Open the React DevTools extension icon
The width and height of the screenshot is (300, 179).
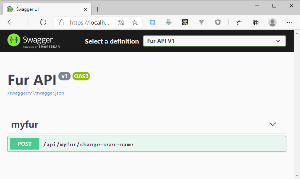[x=185, y=22]
